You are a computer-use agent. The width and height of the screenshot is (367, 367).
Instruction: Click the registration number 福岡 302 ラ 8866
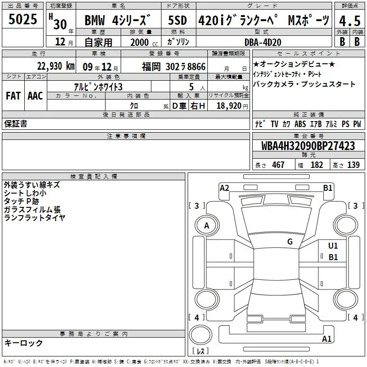click(x=174, y=67)
